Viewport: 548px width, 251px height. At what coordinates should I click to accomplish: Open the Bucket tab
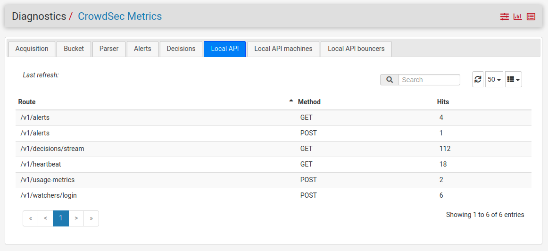(74, 49)
